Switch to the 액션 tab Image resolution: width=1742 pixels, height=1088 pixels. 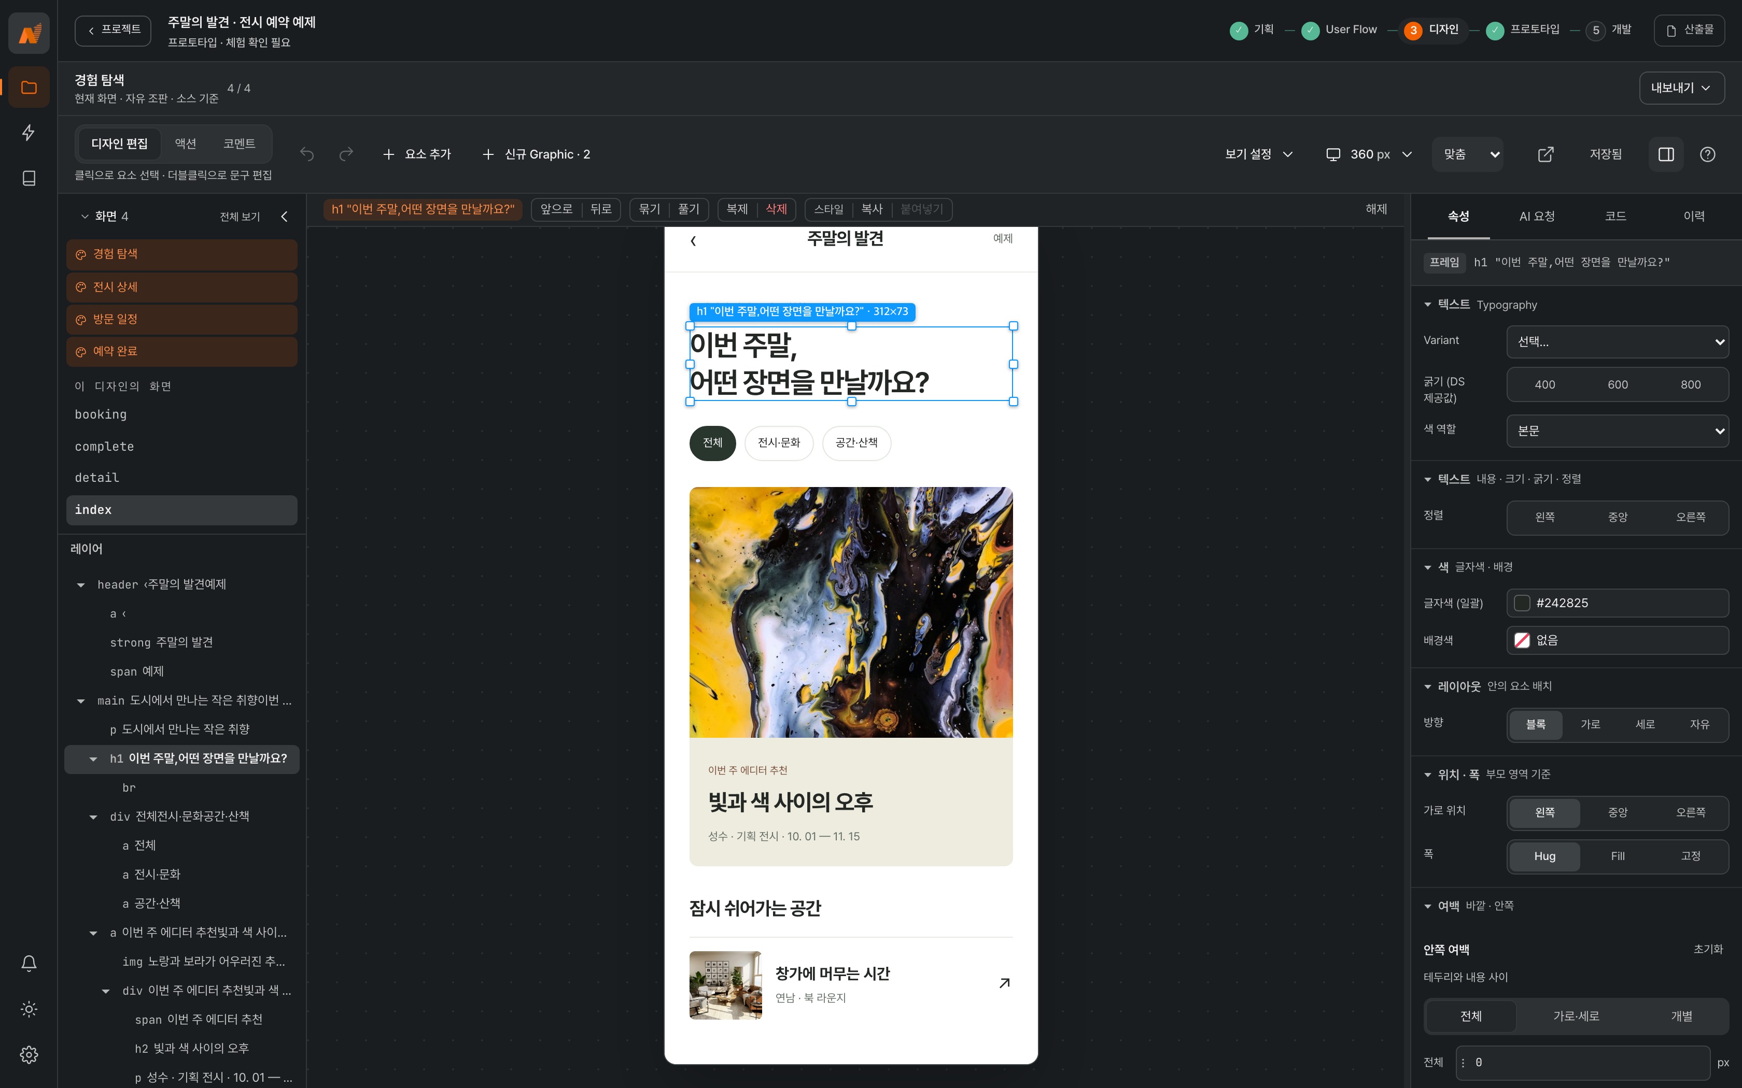point(186,144)
